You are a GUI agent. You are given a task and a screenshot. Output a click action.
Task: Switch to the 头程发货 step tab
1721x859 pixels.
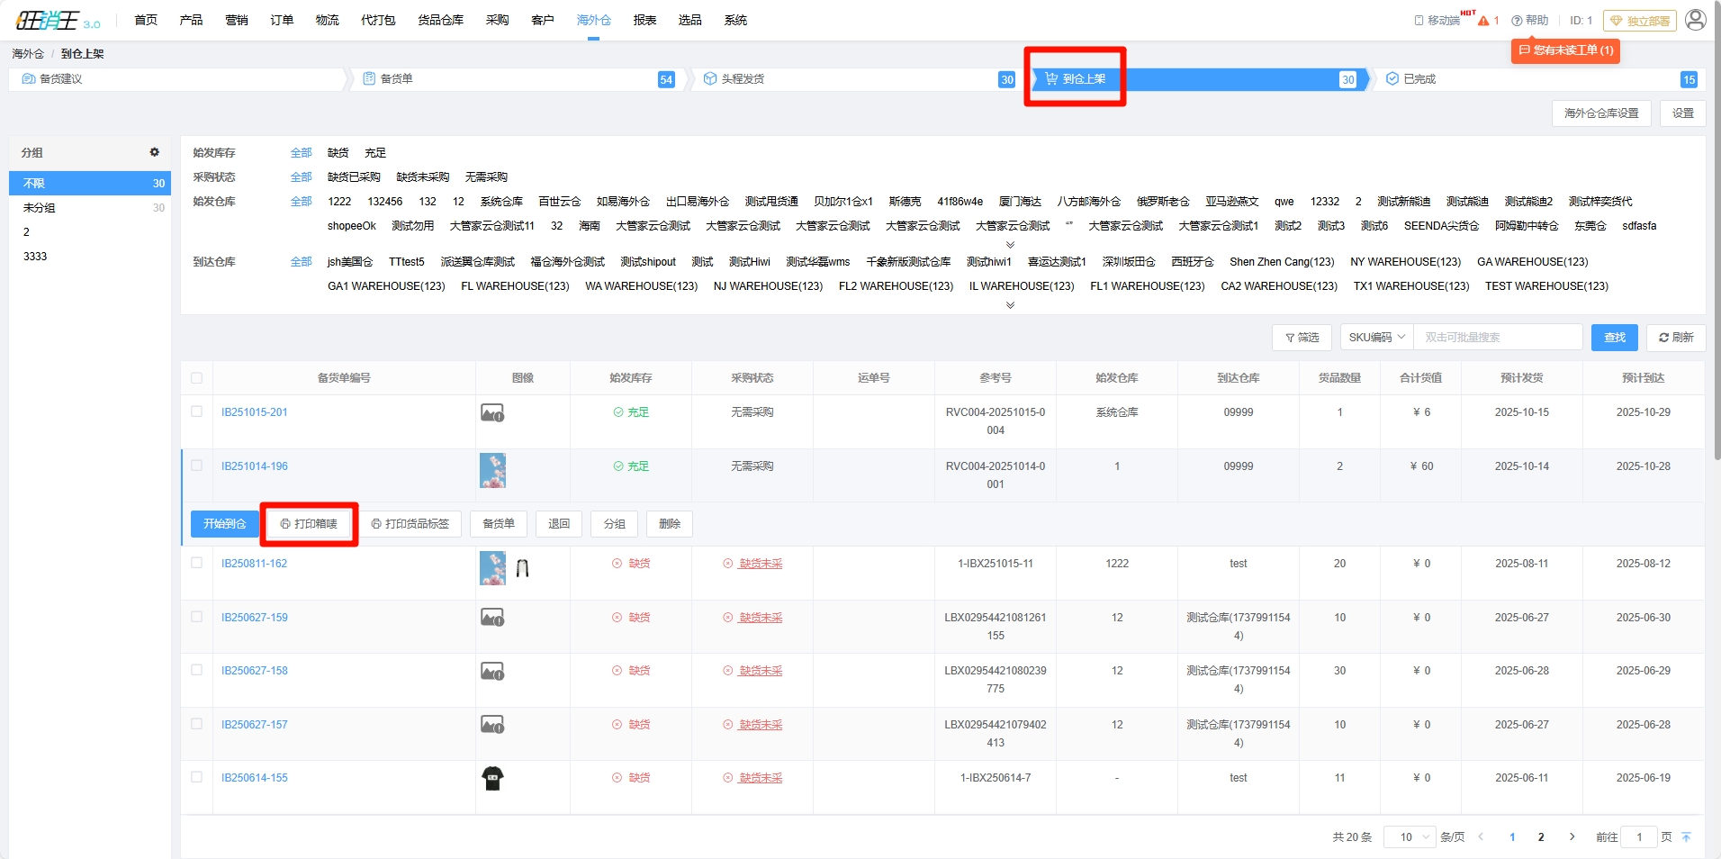pyautogui.click(x=743, y=79)
